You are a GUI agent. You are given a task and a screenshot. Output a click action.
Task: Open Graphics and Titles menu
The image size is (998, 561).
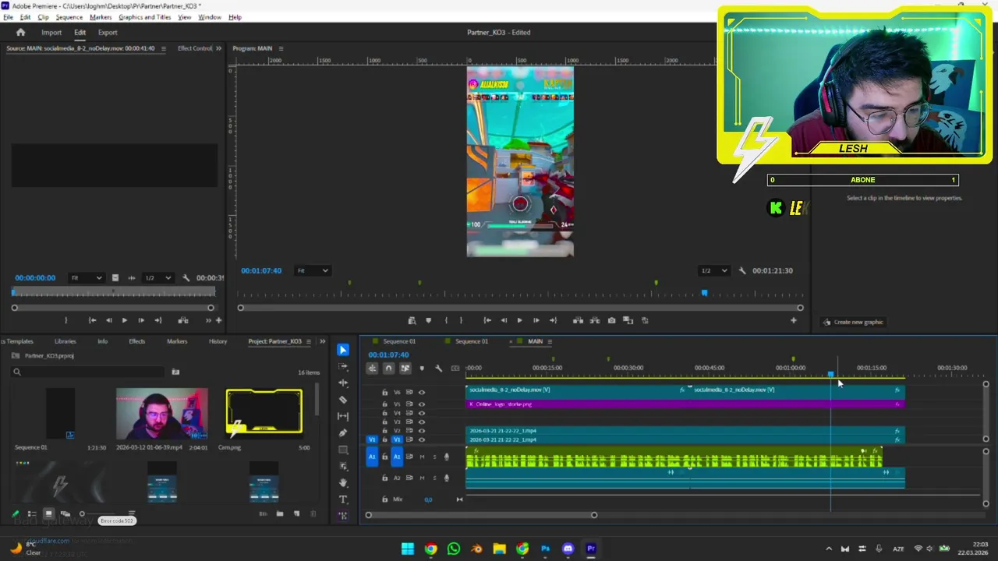click(146, 17)
